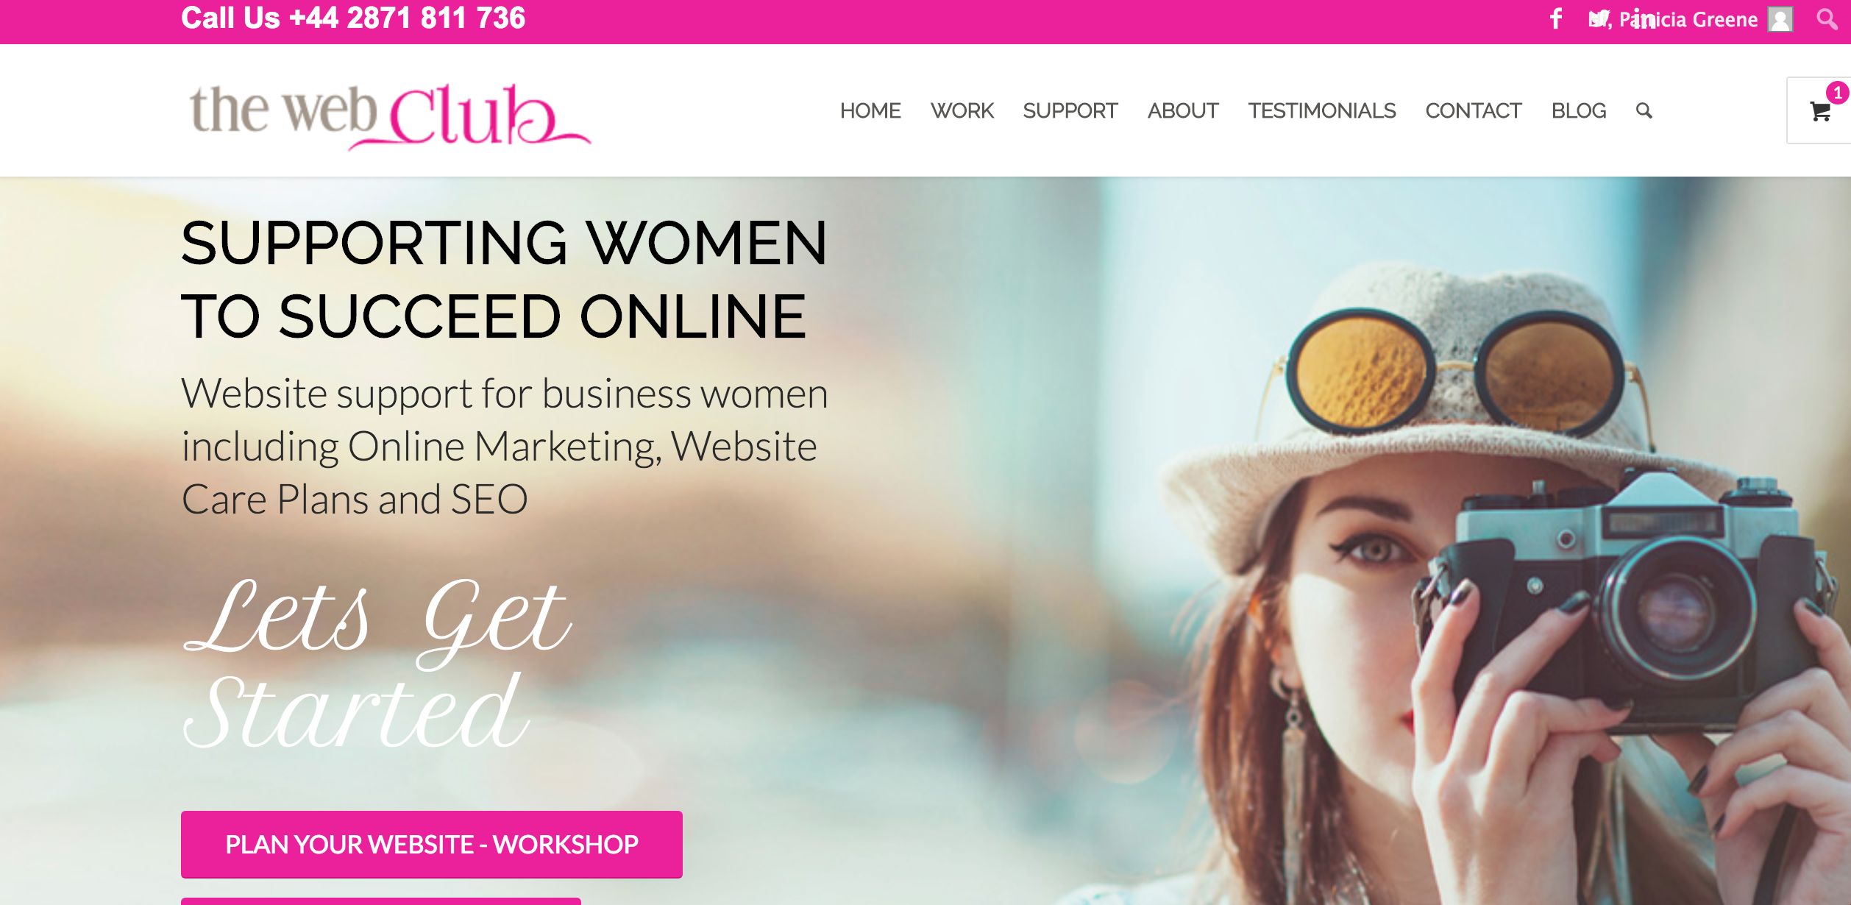This screenshot has height=905, width=1851.
Task: Click the cart item count badge
Action: click(x=1838, y=93)
